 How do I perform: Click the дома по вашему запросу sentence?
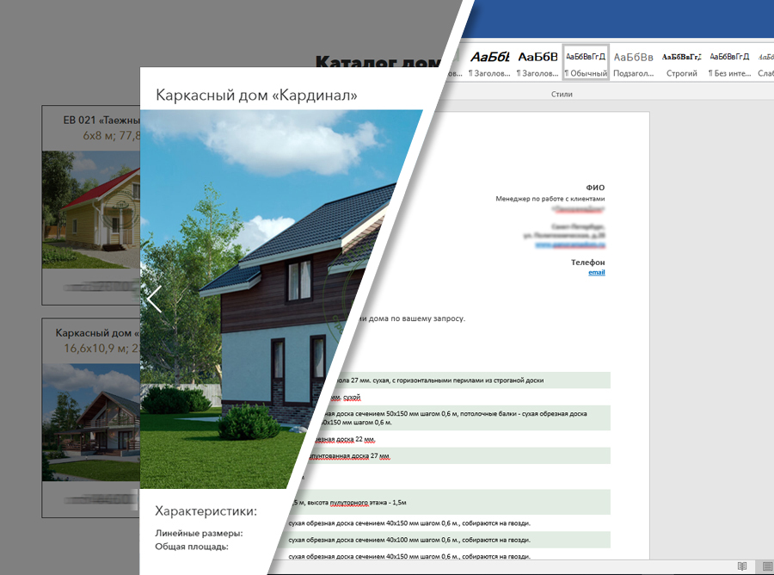click(410, 318)
